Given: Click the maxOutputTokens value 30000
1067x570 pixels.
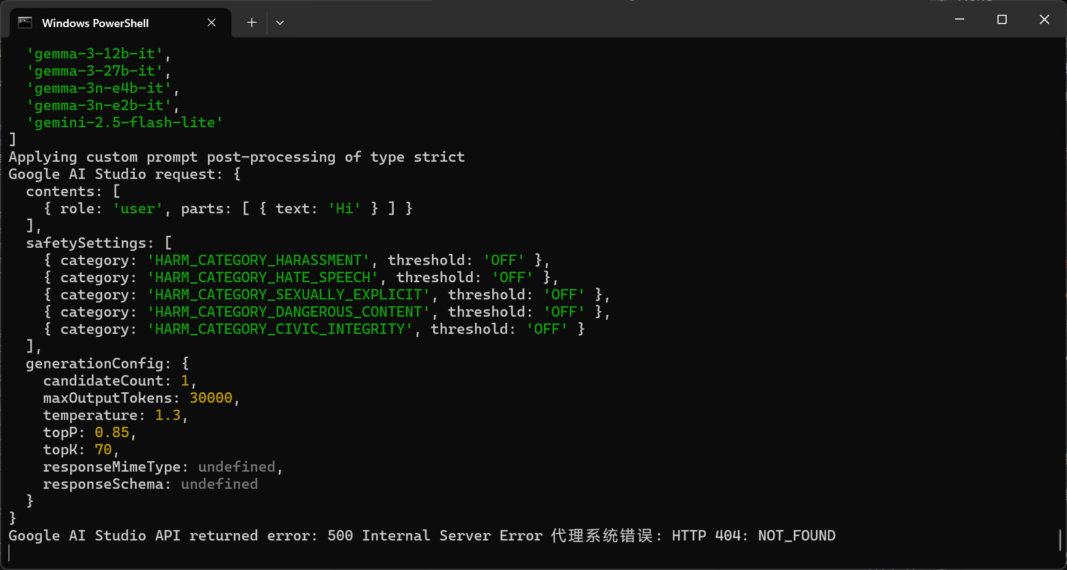Looking at the screenshot, I should pyautogui.click(x=211, y=398).
